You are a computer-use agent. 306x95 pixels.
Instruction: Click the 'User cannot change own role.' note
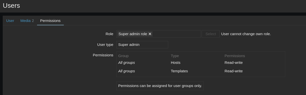click(246, 34)
